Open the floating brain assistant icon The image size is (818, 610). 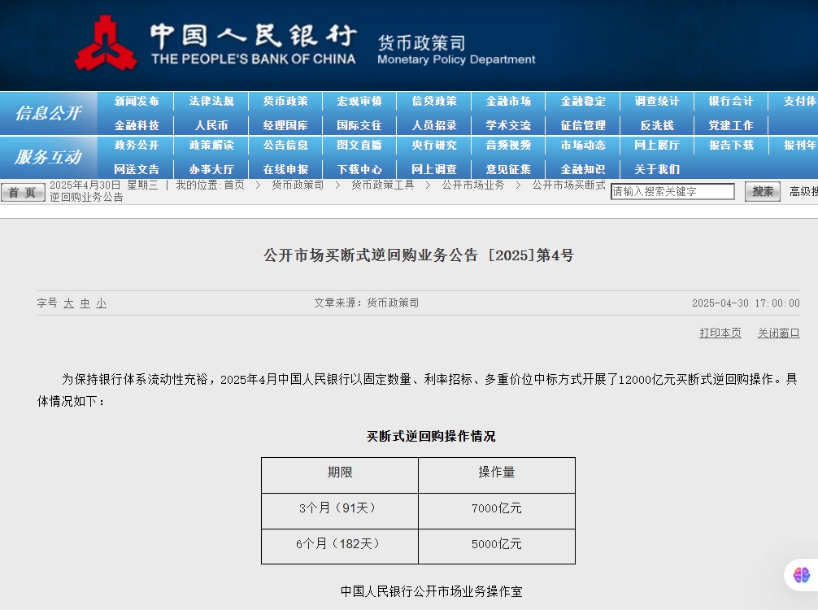pos(802,575)
